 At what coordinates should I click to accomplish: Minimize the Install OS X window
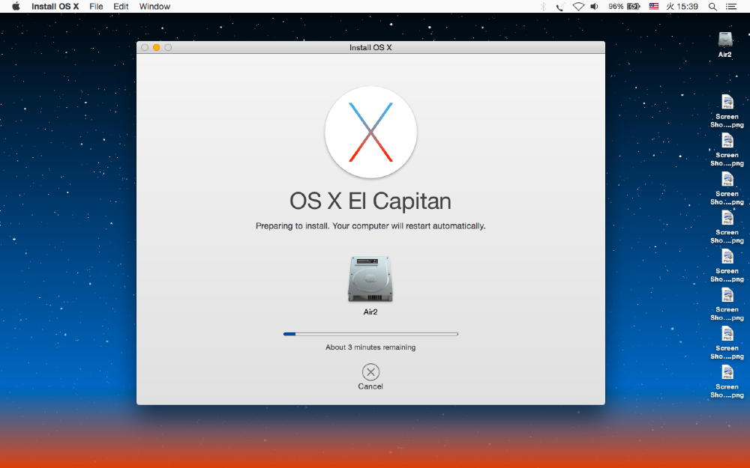[157, 47]
